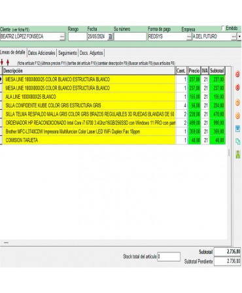Click the Stock total del artículo field
Screen dimensions: 242x293
[x=169, y=256]
